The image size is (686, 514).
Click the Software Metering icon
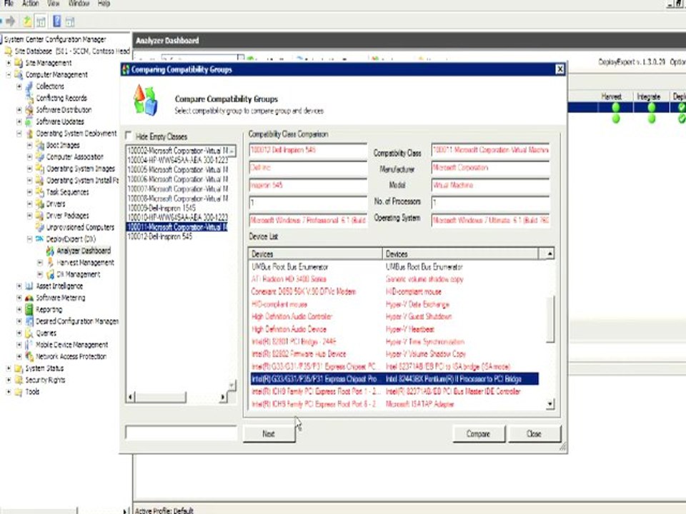click(29, 298)
